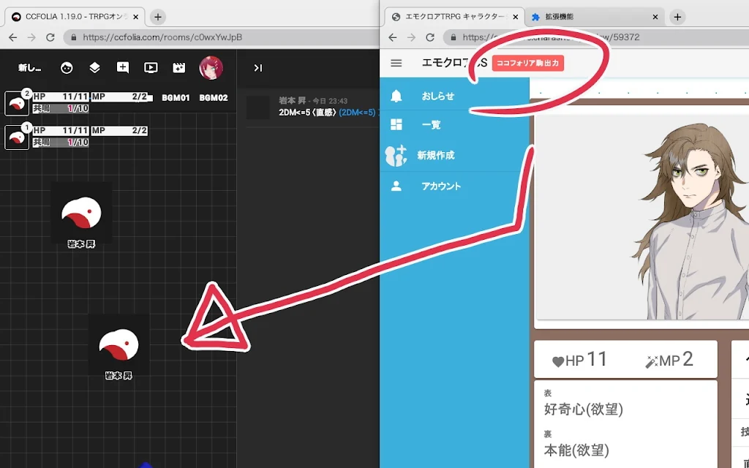Reload the エモクロア character sheet page

coord(430,37)
